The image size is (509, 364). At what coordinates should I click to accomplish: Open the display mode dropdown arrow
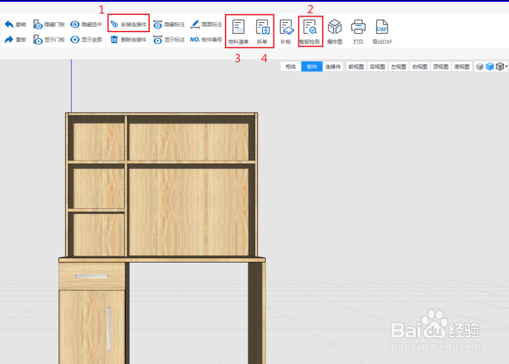point(507,67)
